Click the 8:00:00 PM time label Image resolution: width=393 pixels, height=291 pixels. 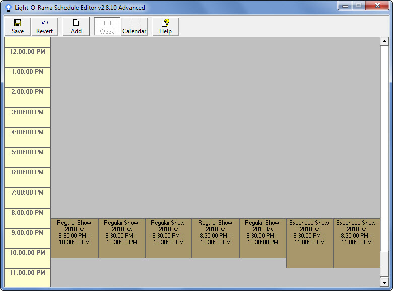[x=27, y=218]
